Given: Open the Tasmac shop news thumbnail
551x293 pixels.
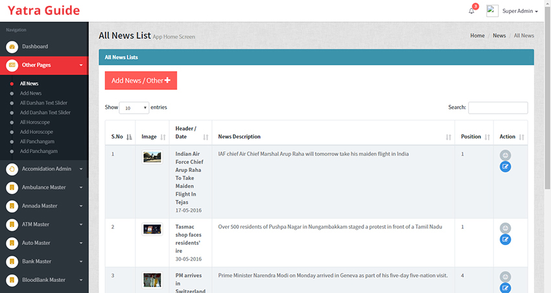Looking at the screenshot, I should [x=152, y=229].
